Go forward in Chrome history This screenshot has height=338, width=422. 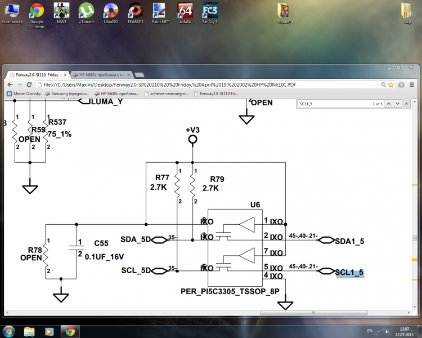click(x=19, y=84)
